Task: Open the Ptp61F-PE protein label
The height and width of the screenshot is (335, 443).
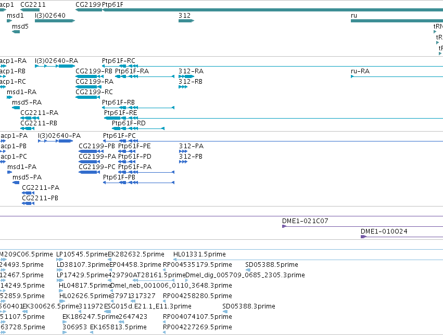Action: point(134,146)
